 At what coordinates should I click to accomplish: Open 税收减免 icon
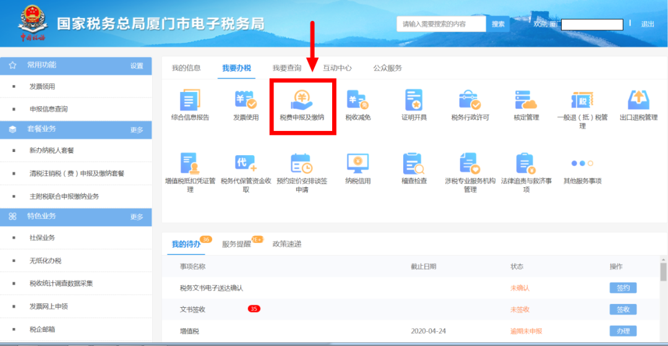pyautogui.click(x=358, y=100)
